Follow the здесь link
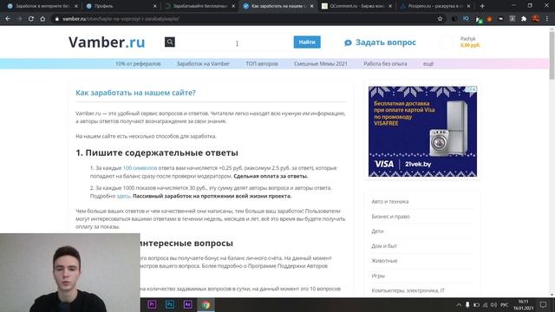Image resolution: width=555 pixels, height=312 pixels. tap(123, 196)
